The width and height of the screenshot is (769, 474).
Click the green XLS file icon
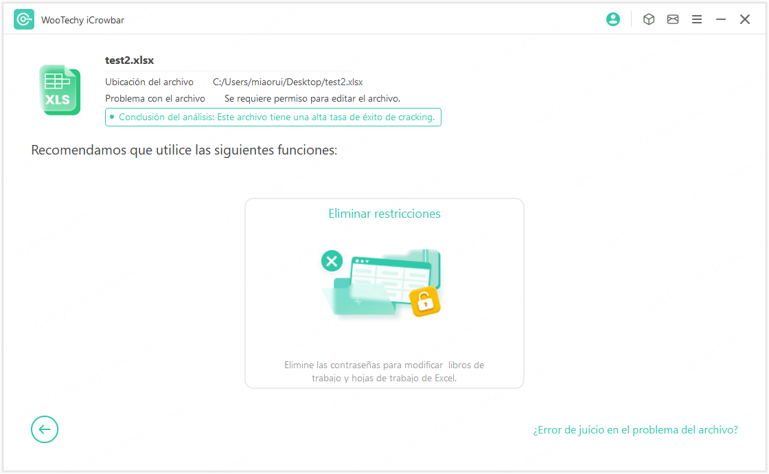[60, 90]
